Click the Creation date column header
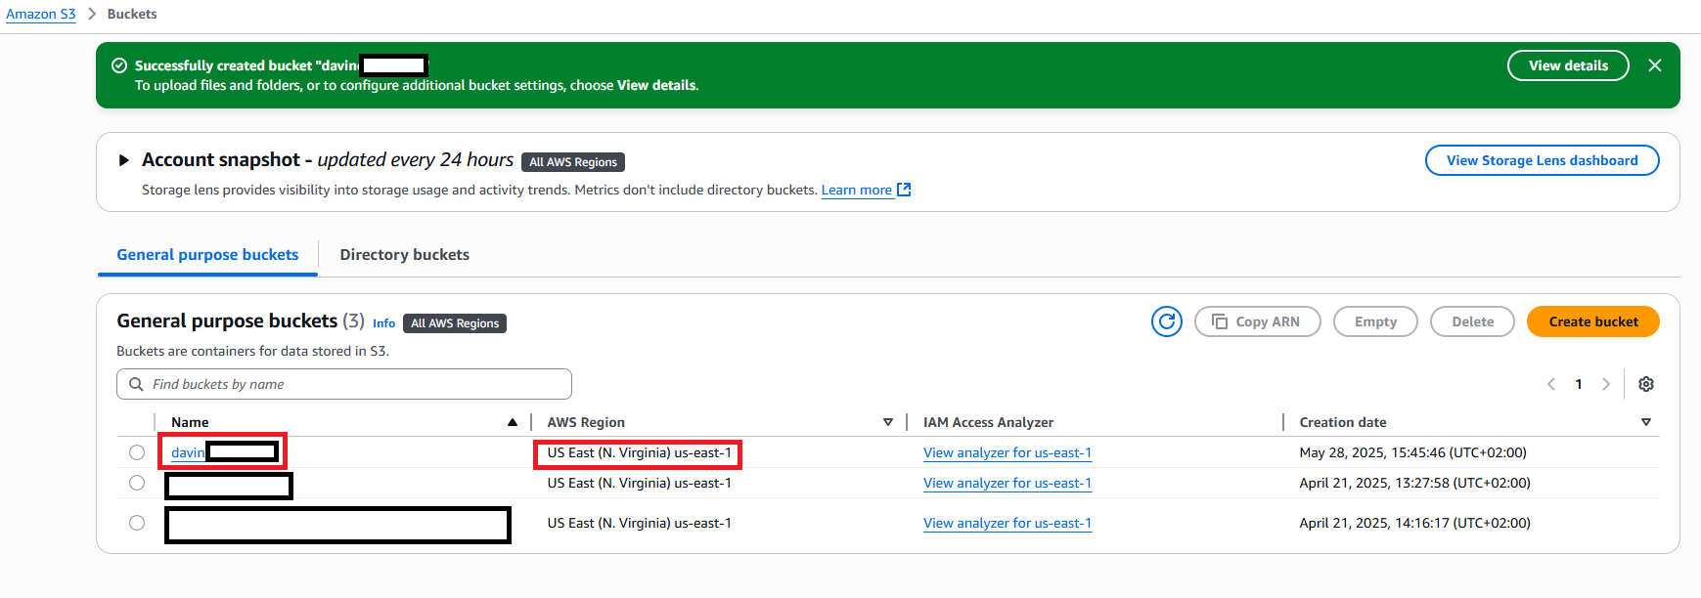 (x=1342, y=422)
